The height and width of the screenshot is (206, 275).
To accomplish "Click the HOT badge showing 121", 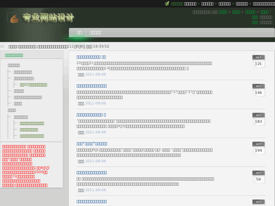I will 258,61.
